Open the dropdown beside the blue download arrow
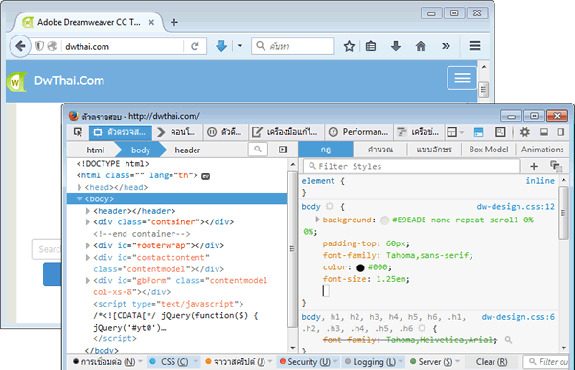The height and width of the screenshot is (370, 575). pyautogui.click(x=240, y=46)
